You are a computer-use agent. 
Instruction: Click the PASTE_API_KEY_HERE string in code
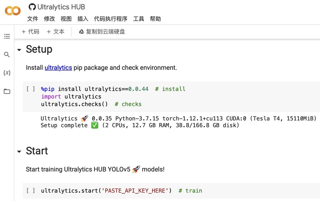pos(135,191)
